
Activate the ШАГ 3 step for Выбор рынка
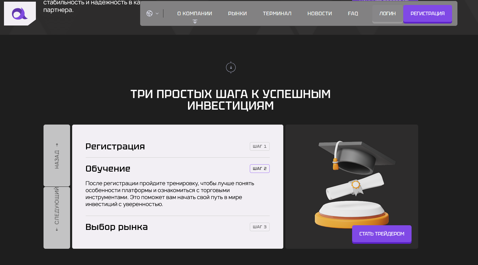click(x=259, y=227)
